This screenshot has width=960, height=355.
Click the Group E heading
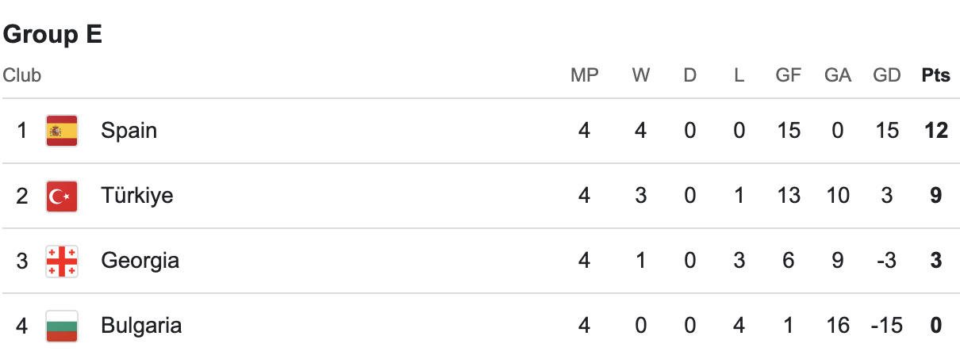[x=53, y=35]
